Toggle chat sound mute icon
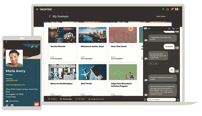202x116 pixels. click(173, 29)
